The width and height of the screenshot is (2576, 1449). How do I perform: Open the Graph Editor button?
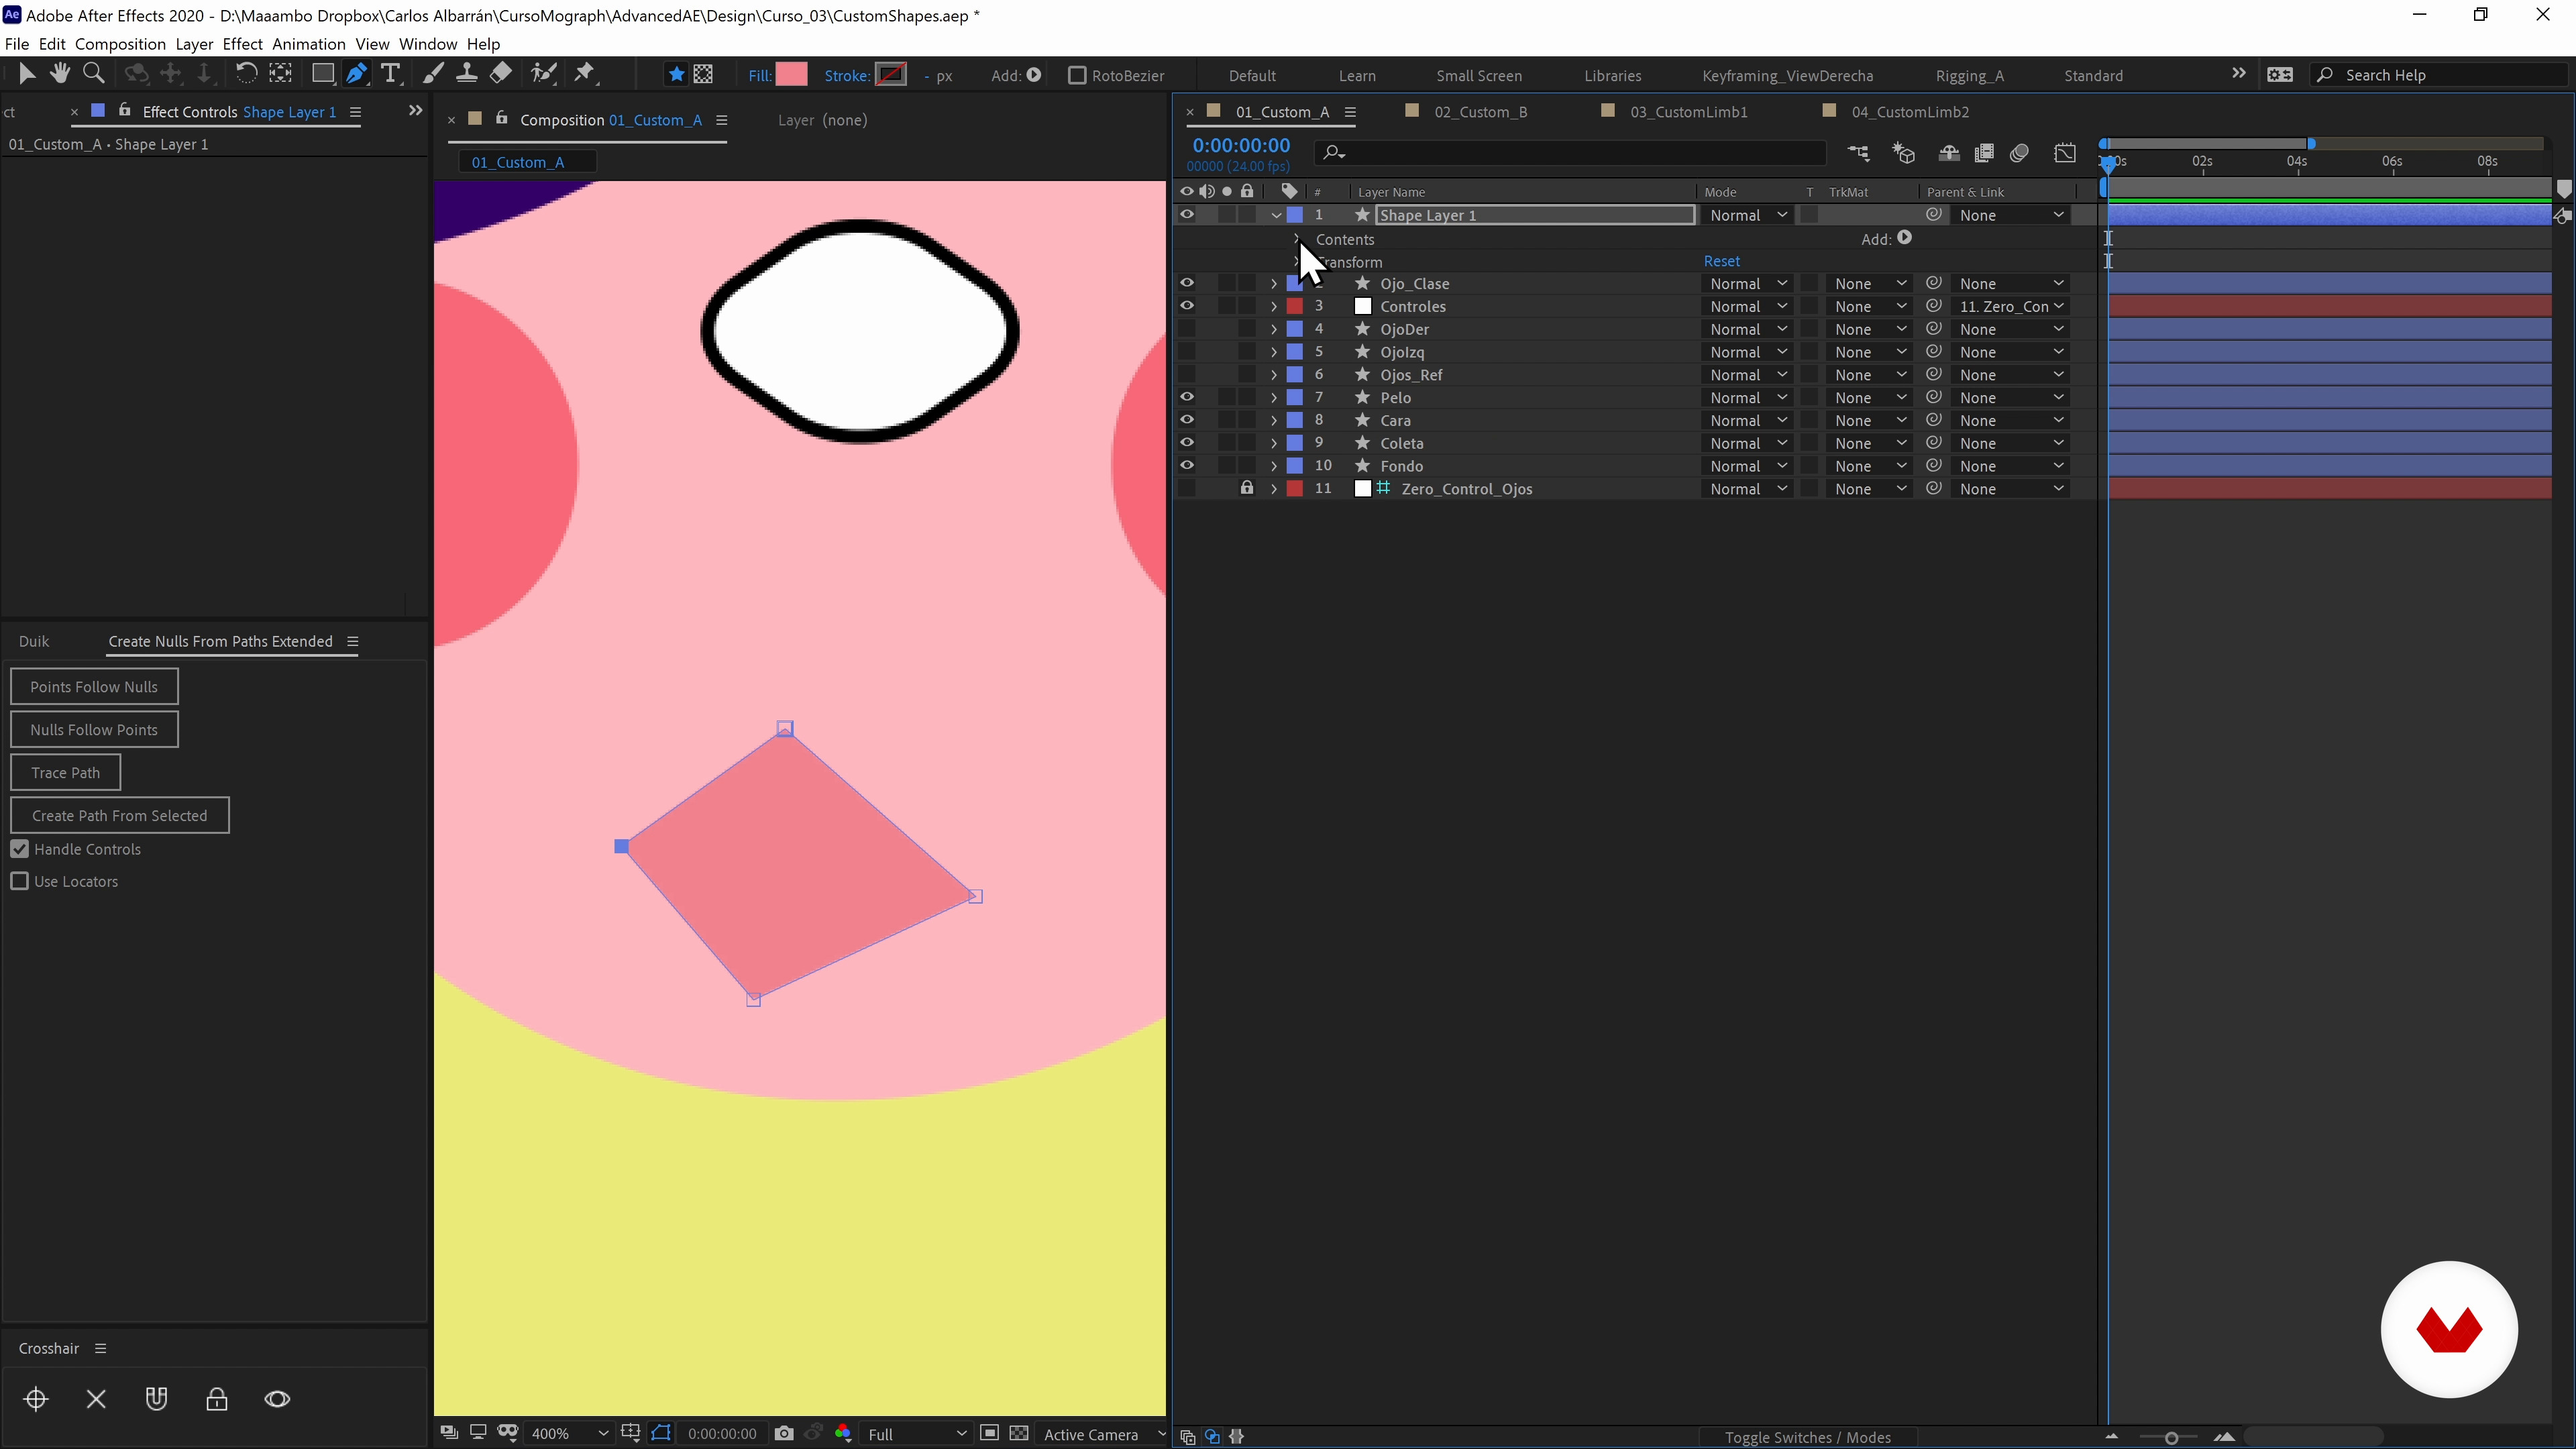[x=2065, y=153]
